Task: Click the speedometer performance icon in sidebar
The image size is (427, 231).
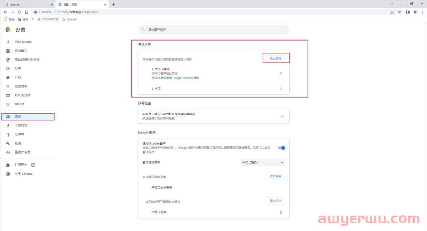Action: click(8, 69)
